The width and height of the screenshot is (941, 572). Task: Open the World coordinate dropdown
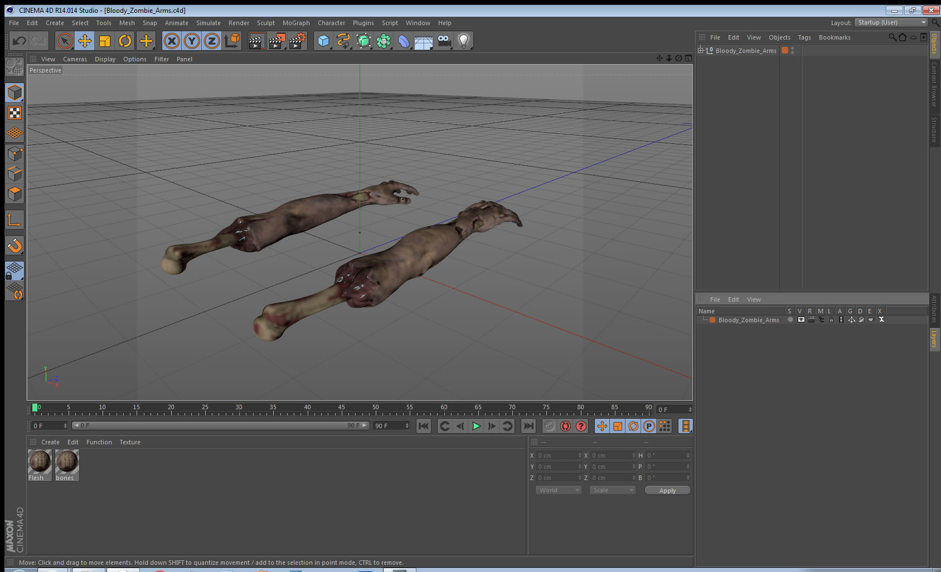tap(559, 490)
